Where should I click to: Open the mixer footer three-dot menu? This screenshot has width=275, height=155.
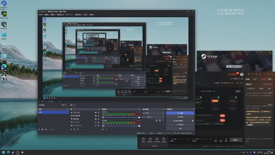(x=106, y=130)
